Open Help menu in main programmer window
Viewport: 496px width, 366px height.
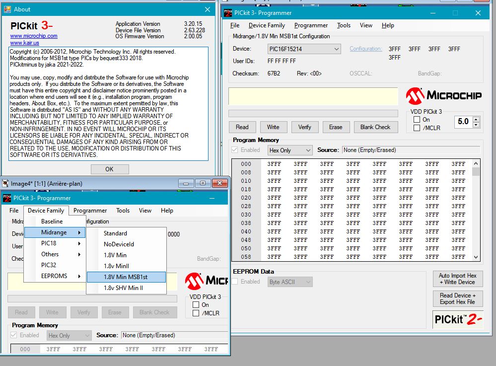tap(388, 25)
